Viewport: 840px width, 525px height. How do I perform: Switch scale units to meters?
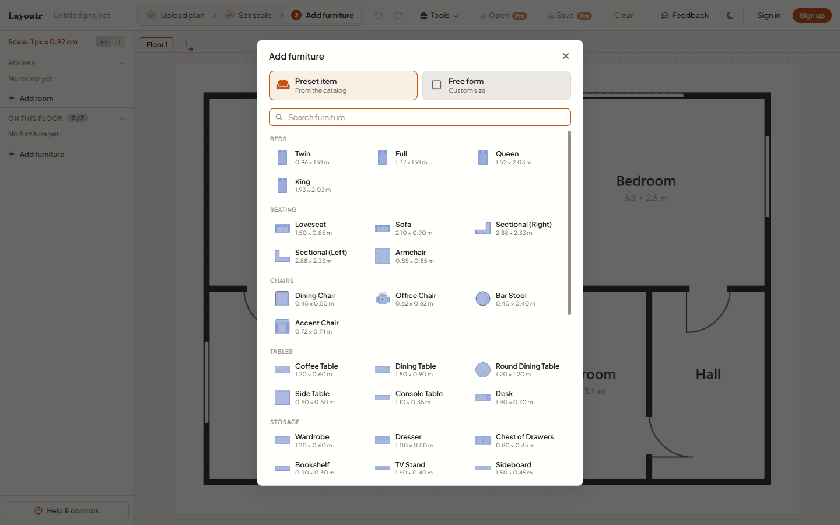coord(104,42)
